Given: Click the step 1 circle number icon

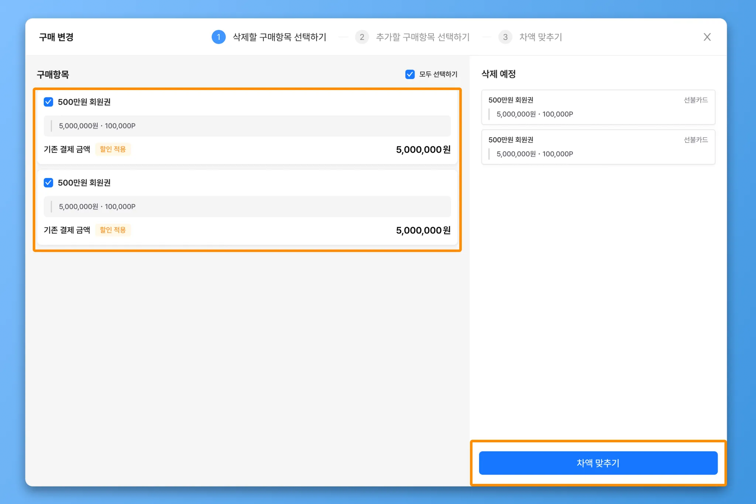Looking at the screenshot, I should (219, 37).
